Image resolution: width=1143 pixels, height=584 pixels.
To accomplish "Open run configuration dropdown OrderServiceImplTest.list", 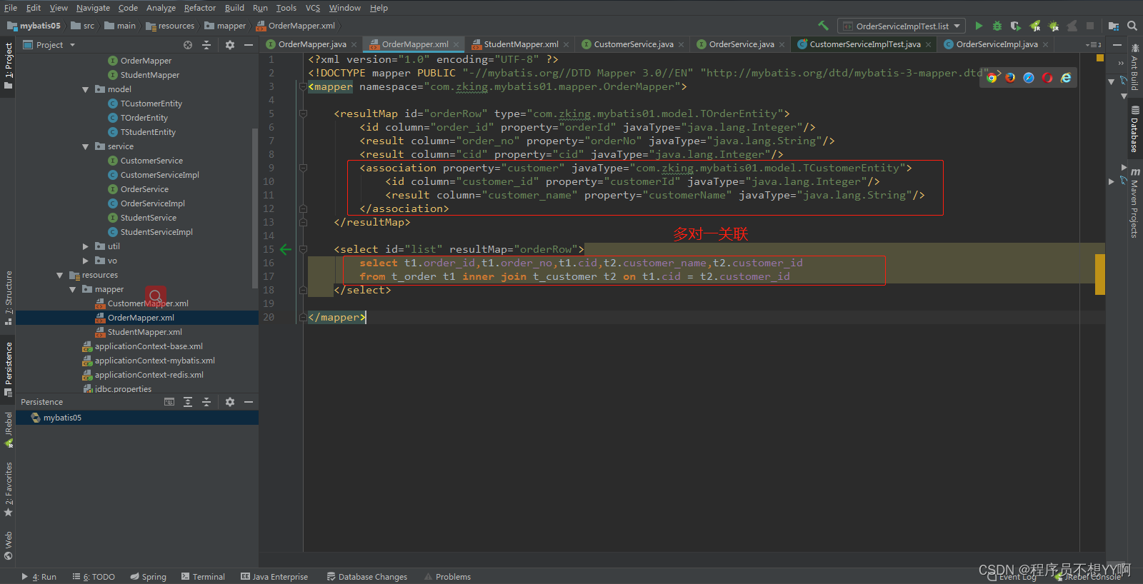I will point(902,26).
